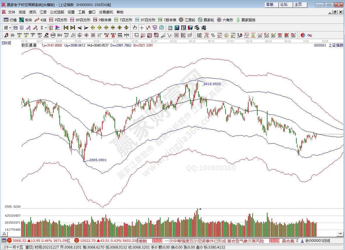Click the calendar icon showing 21
This screenshot has height=250, width=345.
[x=170, y=28]
